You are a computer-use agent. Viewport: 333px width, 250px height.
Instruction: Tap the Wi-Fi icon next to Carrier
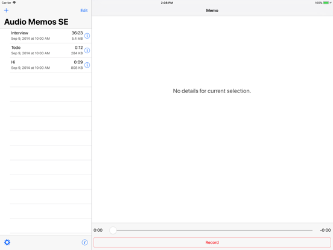tap(14, 3)
